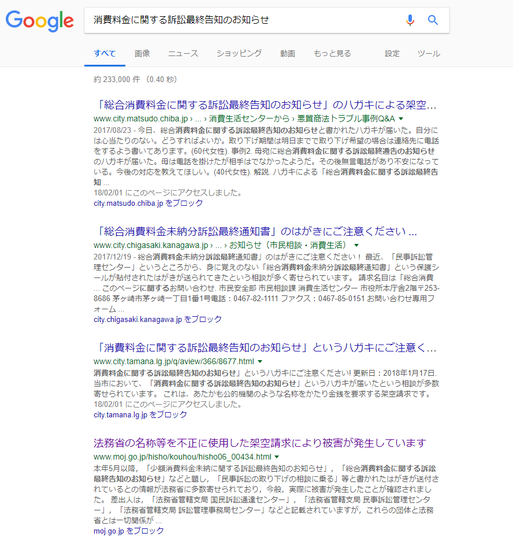Click moj.go.jp をブロック link
Viewport: 513px width, 548px height.
coord(129,531)
